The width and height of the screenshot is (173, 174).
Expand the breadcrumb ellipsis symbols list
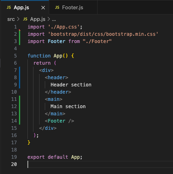click(54, 20)
